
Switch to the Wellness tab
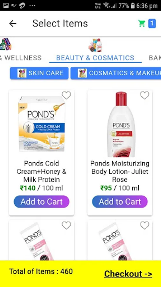click(x=21, y=58)
